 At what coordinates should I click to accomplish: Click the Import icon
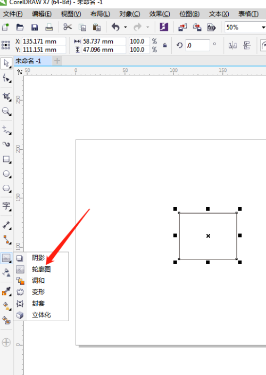[x=182, y=27]
